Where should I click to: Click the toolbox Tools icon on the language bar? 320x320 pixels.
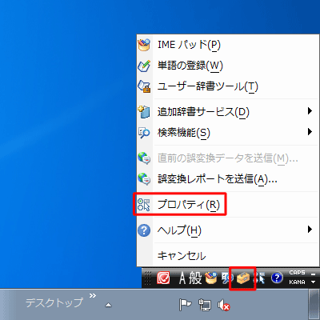click(243, 278)
